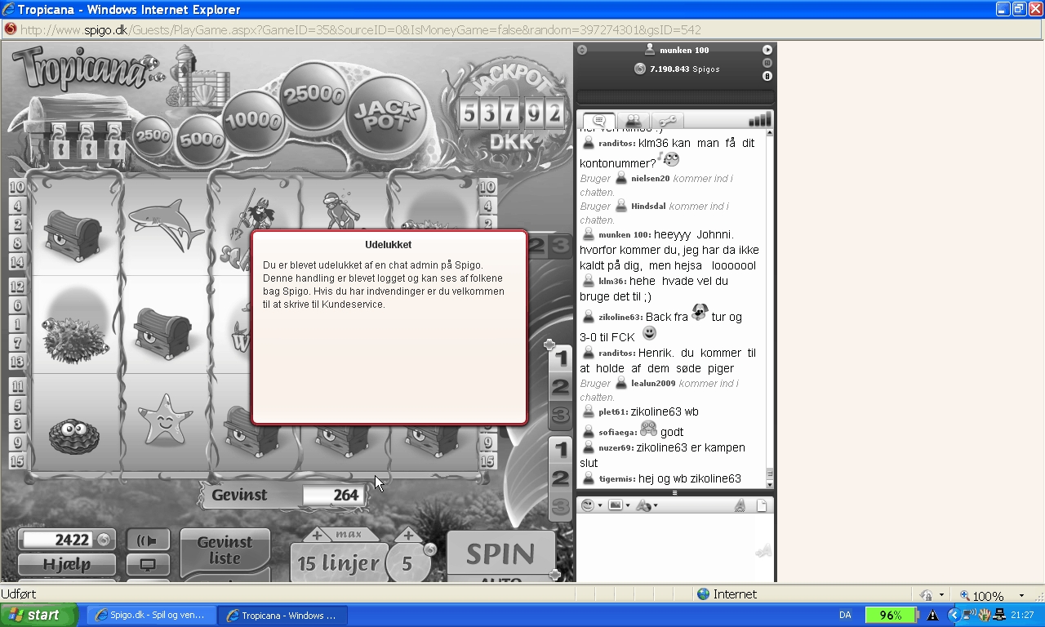The height and width of the screenshot is (627, 1045).
Task: Click the play arrow icon beside munken 100
Action: (767, 50)
